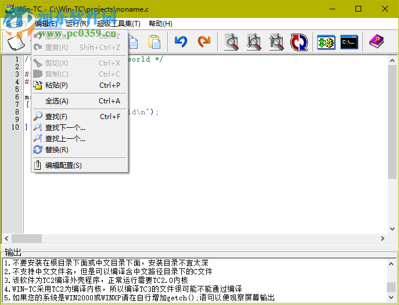Click the copy document toolbar icon

pyautogui.click(x=134, y=42)
